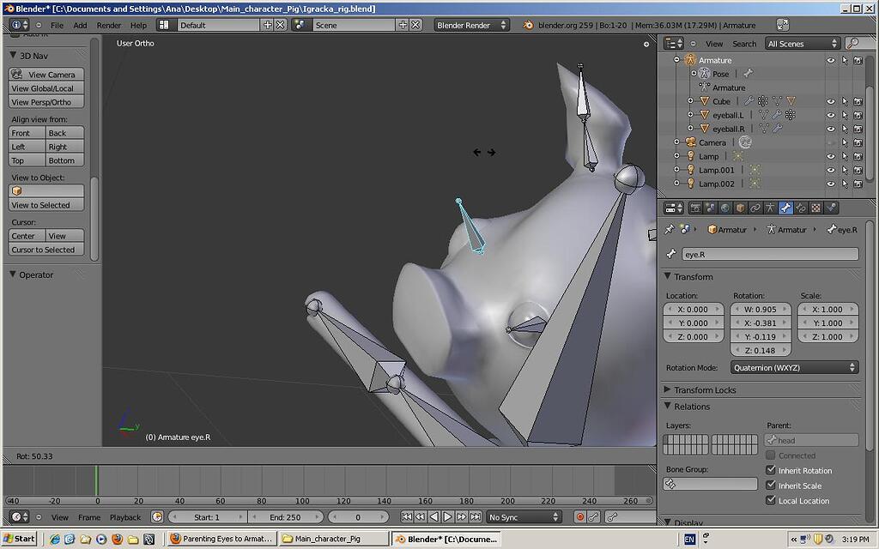Screen dimensions: 879x549
Task: Toggle the Local Location checkbox
Action: point(771,501)
